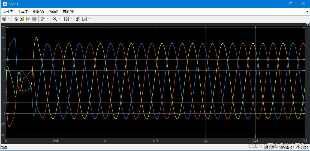Open the 文件(F) menu
Viewport: 310px width, 151px height.
coord(8,12)
